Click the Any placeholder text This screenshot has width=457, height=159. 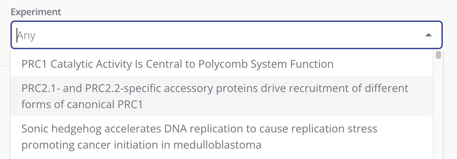click(x=26, y=35)
